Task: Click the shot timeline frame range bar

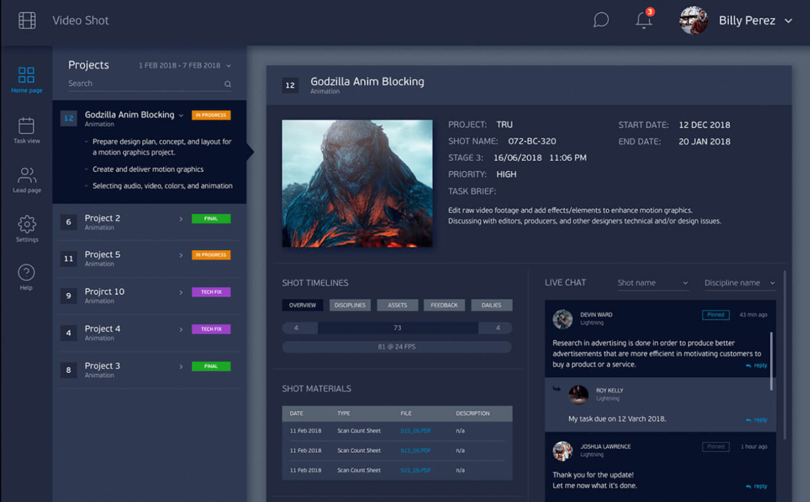Action: coord(397,328)
